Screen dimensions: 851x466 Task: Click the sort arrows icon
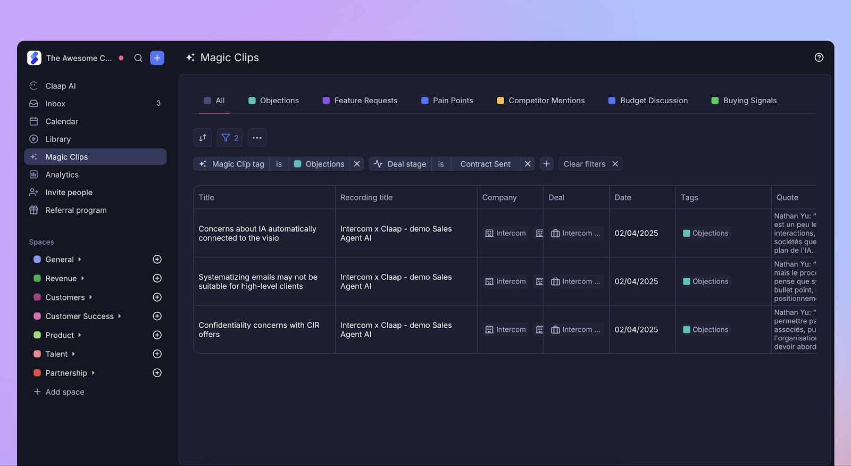pos(203,138)
